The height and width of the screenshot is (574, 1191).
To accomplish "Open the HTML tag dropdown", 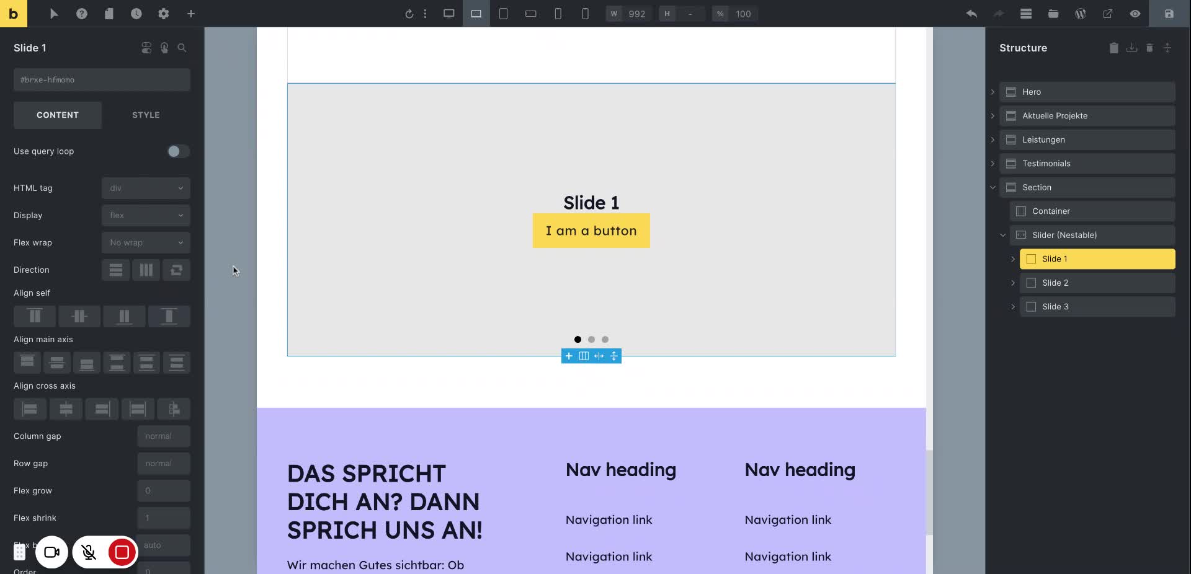I will point(146,188).
